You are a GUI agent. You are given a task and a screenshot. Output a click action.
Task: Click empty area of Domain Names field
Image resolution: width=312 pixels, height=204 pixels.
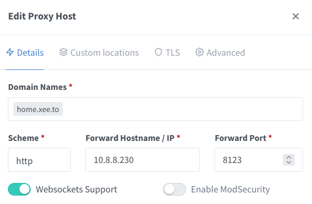182,109
